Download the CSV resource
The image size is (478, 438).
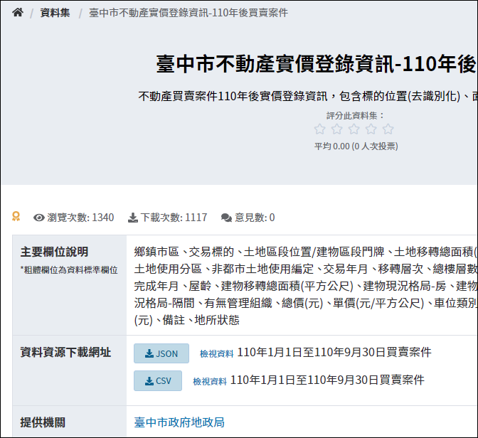[158, 380]
